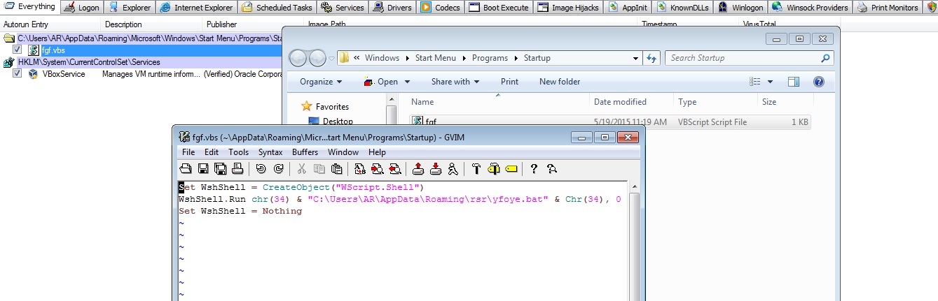Expand the Open button dropdown arrow in Explorer
Image resolution: width=938 pixels, height=301 pixels.
click(x=406, y=82)
